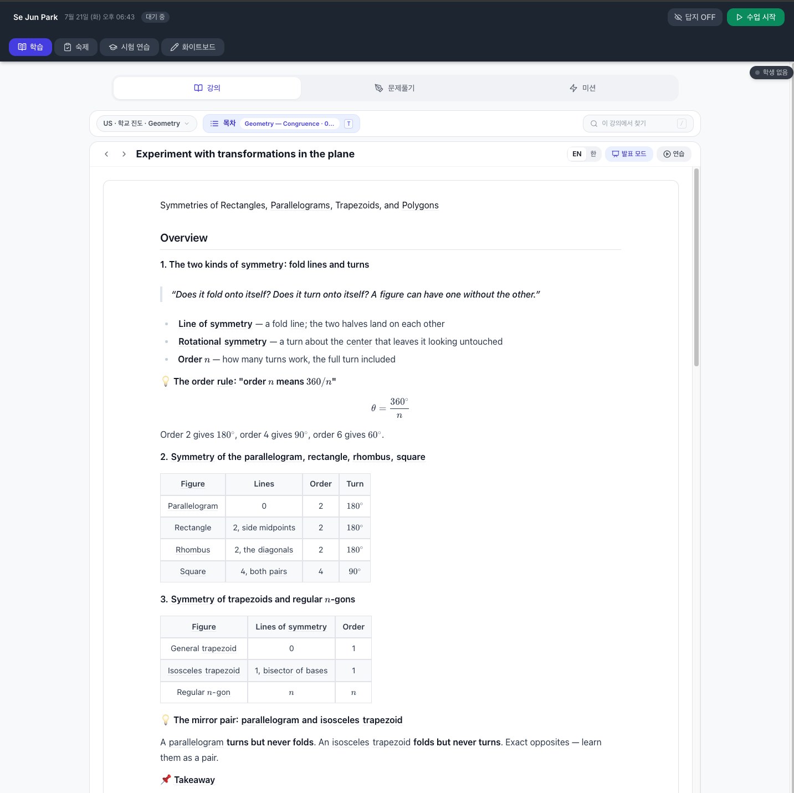Viewport: 794px width, 793px height.
Task: Select the 강의 section tab
Action: click(x=207, y=88)
